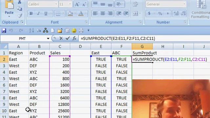Select the Format Painter brush
Screen dimensions: 210x118
[x=20, y=16]
